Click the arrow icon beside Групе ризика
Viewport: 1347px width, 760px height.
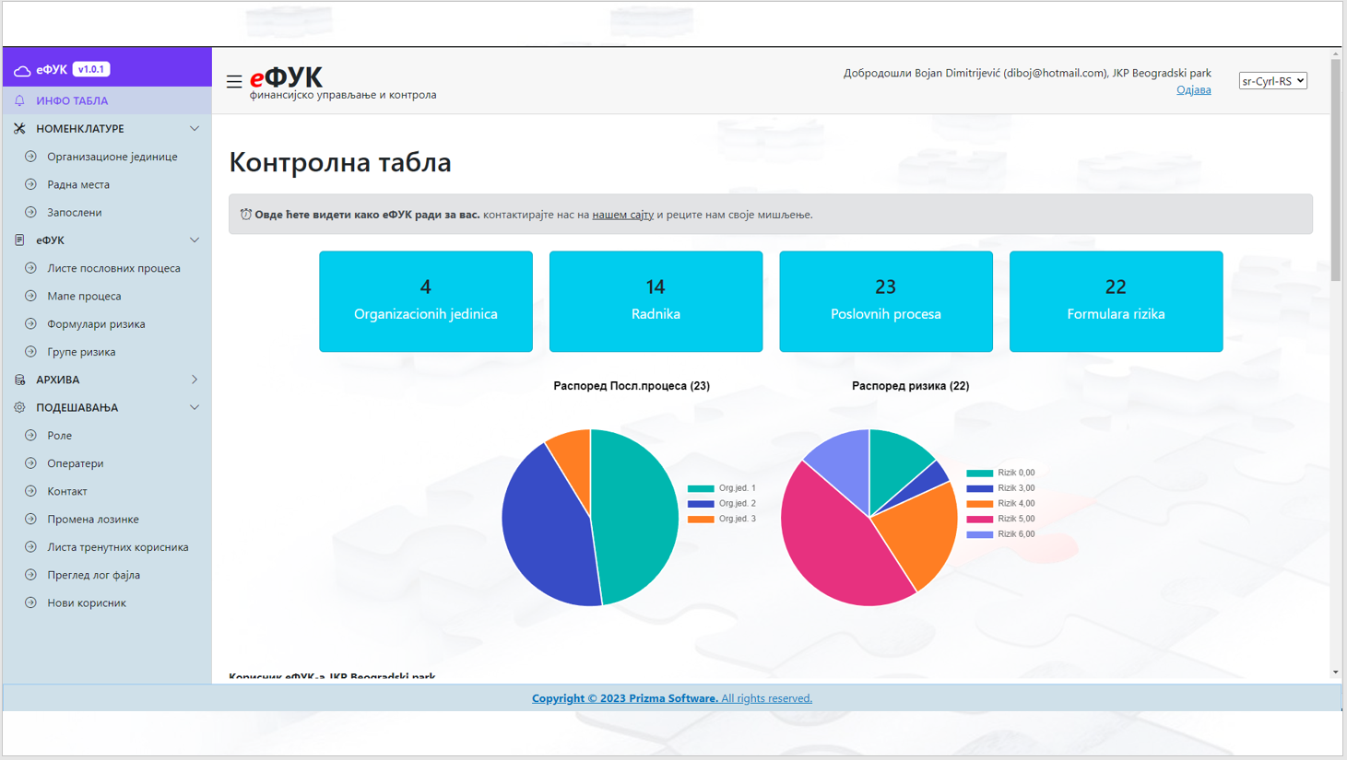click(x=30, y=352)
